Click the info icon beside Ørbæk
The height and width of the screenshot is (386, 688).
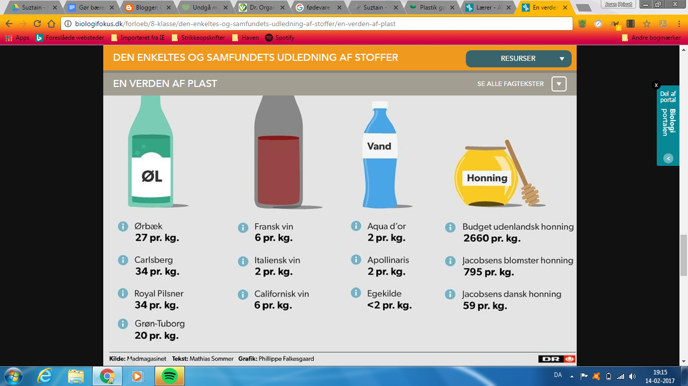123,226
